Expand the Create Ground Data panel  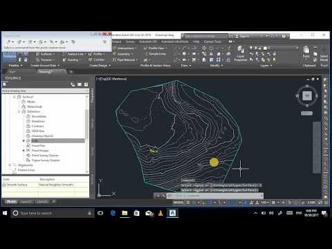click(x=45, y=66)
